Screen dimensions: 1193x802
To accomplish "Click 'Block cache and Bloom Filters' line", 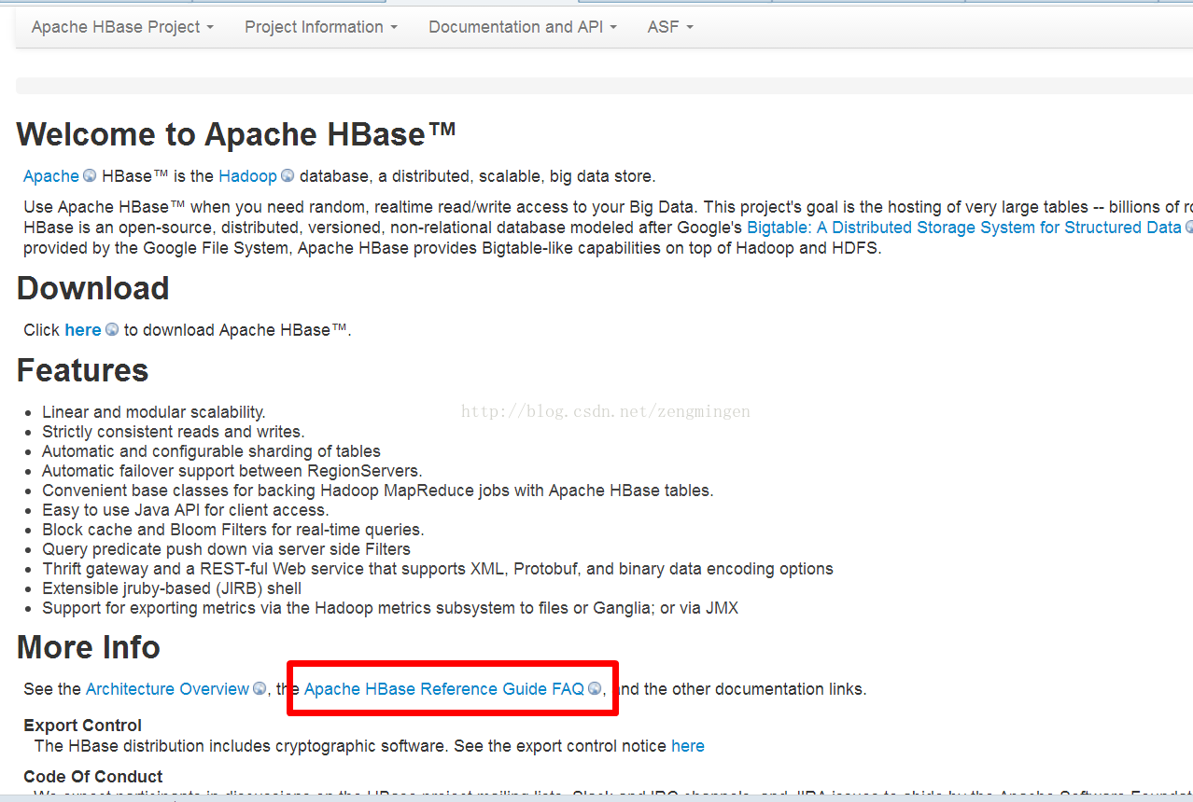I will click(233, 530).
